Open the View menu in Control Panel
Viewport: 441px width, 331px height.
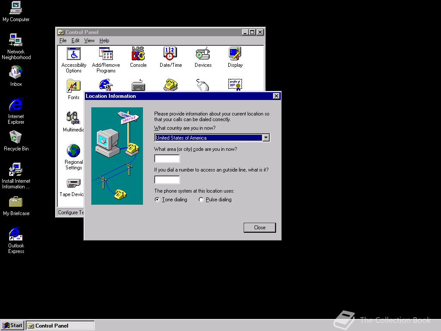pyautogui.click(x=89, y=40)
